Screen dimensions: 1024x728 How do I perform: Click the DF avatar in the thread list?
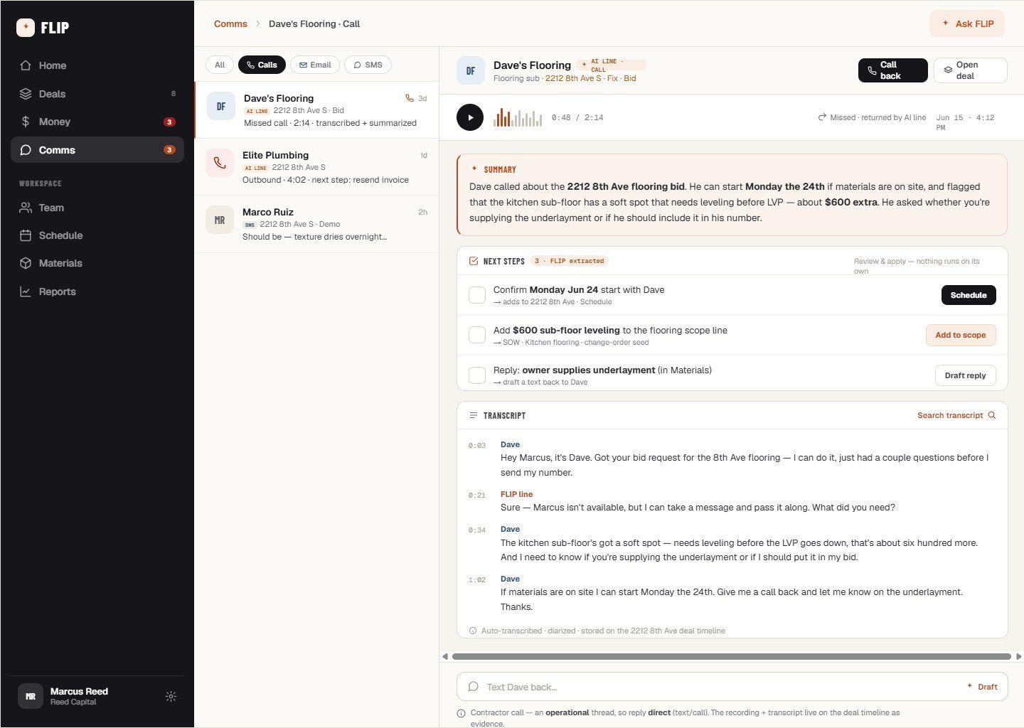(221, 106)
